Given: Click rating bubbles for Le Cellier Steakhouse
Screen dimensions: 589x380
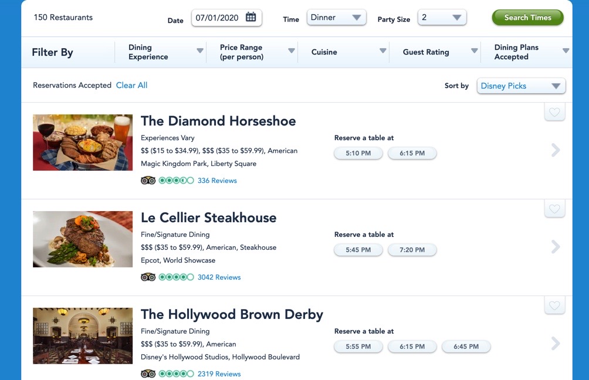Looking at the screenshot, I should point(176,277).
